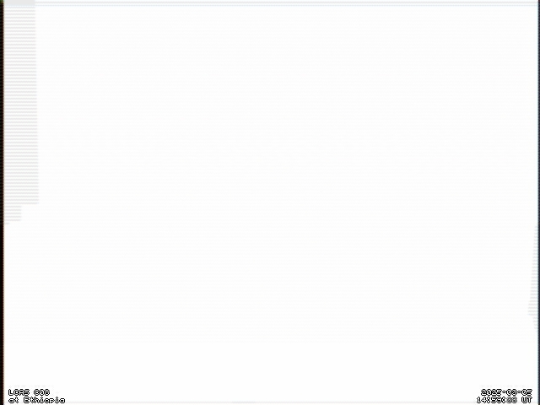Click the shorter striped segment below left band
This screenshot has height=405, width=540.
point(13,214)
